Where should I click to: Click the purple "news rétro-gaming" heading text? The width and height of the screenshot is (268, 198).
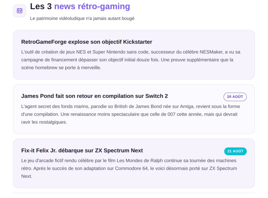92,7
